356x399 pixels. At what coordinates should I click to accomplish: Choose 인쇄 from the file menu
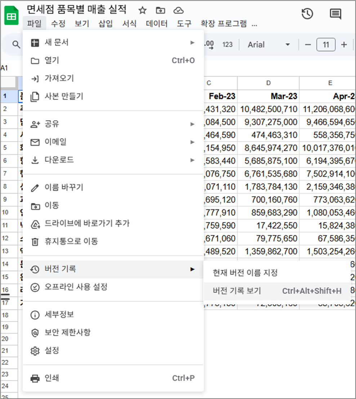pos(113,378)
